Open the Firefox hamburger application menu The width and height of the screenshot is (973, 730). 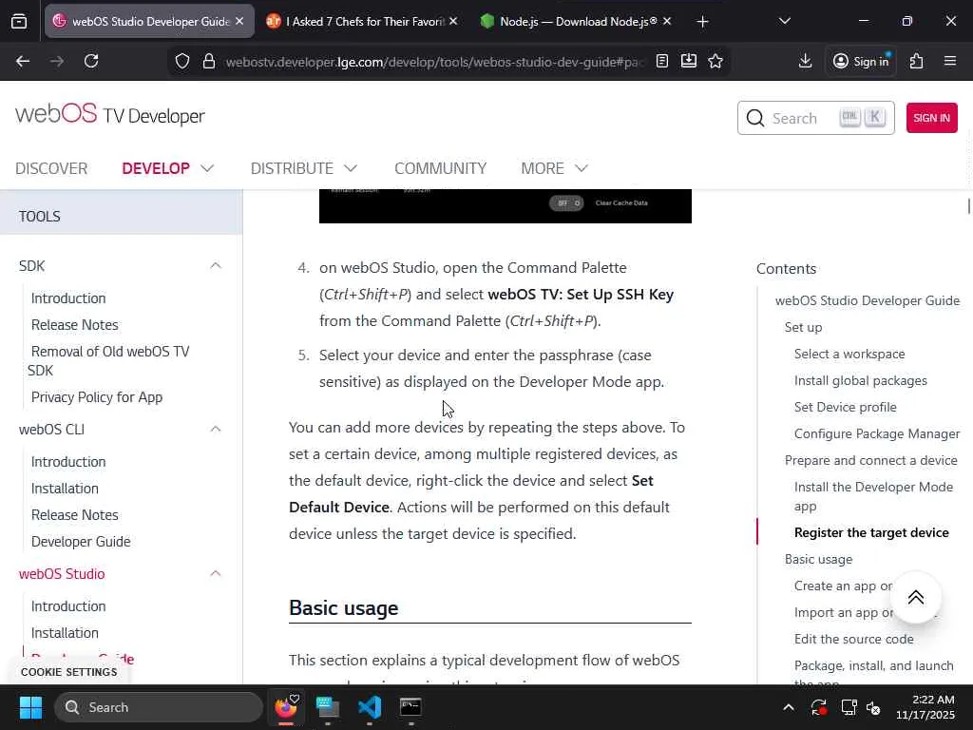(950, 61)
